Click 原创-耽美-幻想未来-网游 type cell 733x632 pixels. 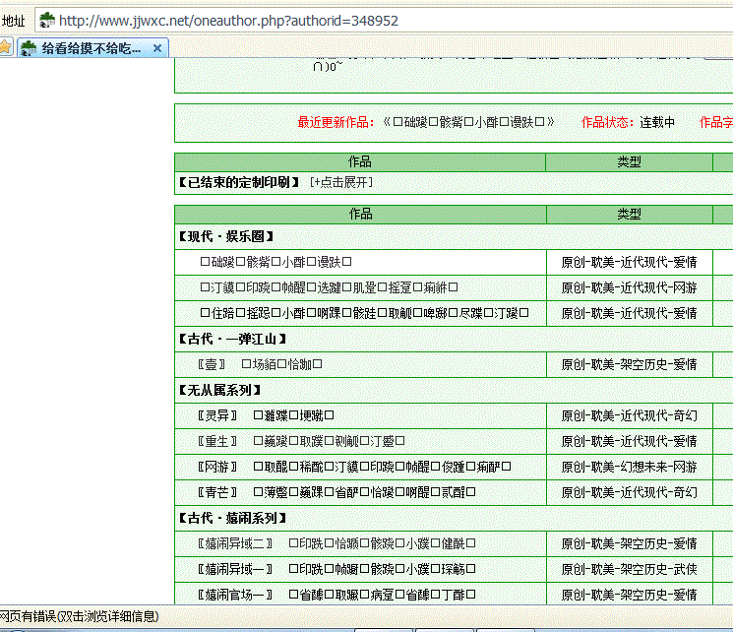click(630, 467)
